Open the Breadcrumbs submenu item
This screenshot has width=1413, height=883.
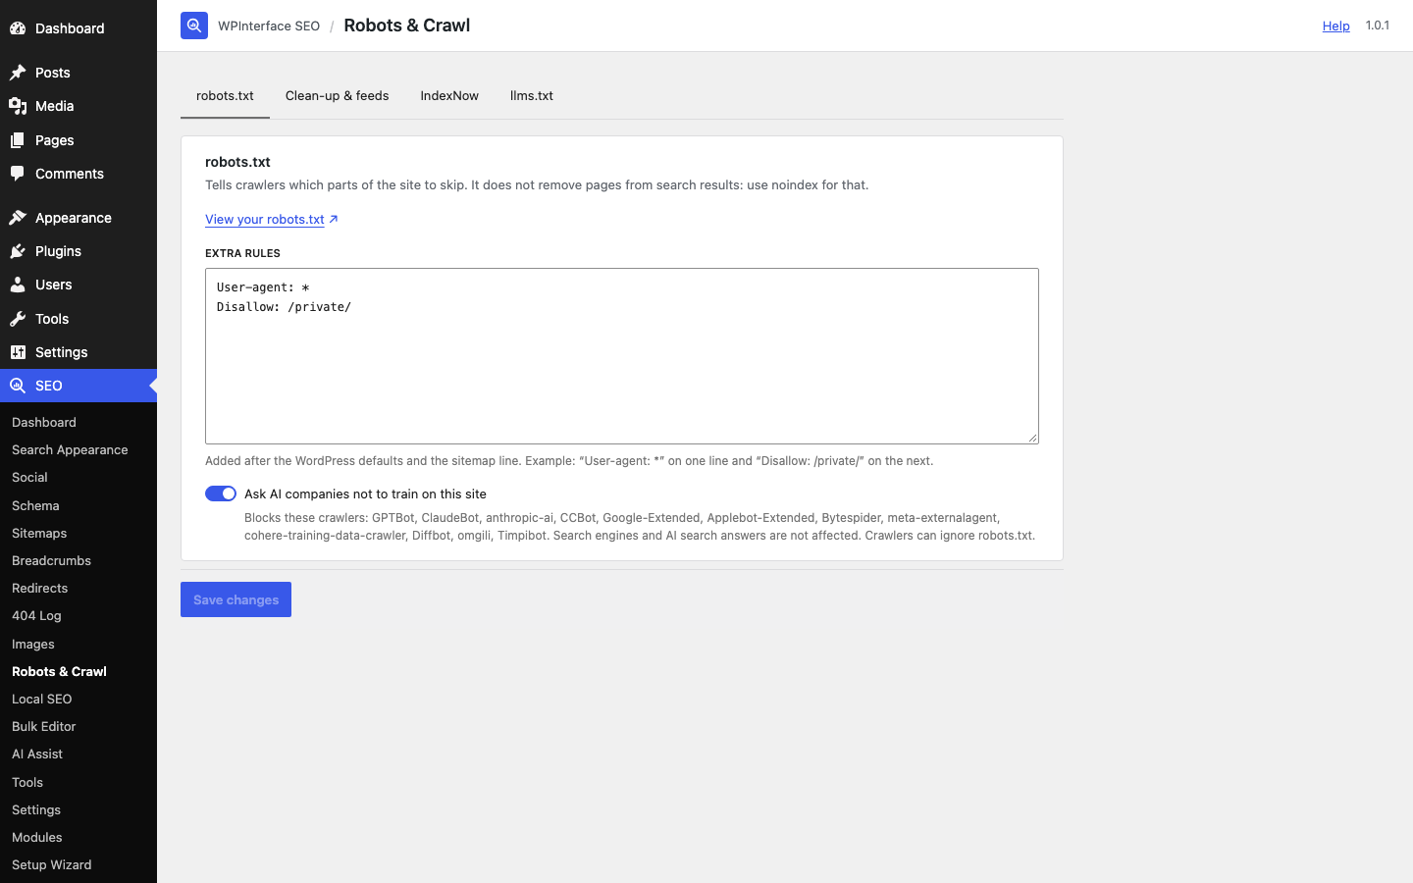click(x=51, y=560)
